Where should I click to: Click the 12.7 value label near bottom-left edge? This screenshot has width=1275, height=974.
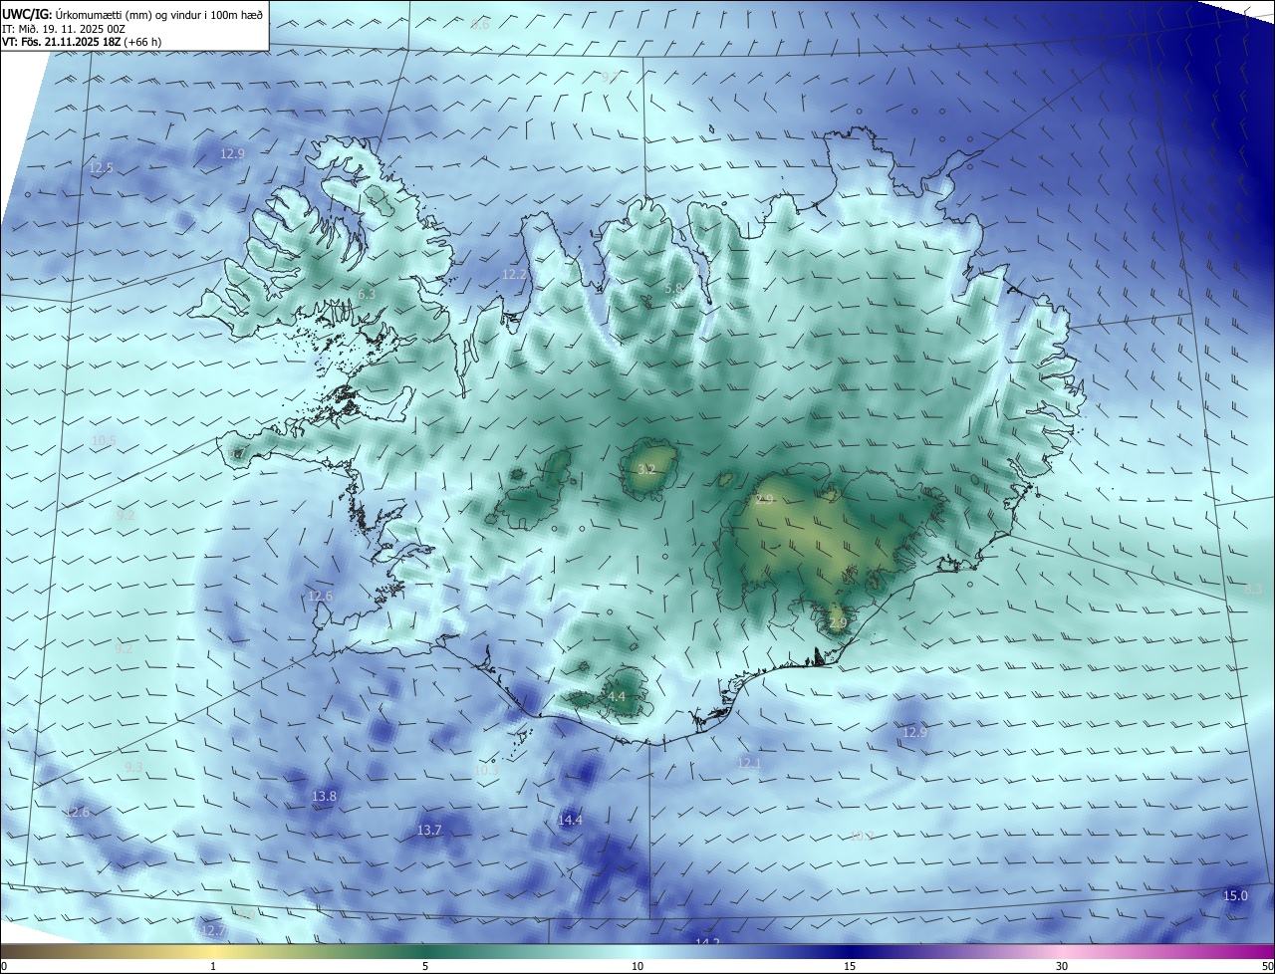pos(213,931)
